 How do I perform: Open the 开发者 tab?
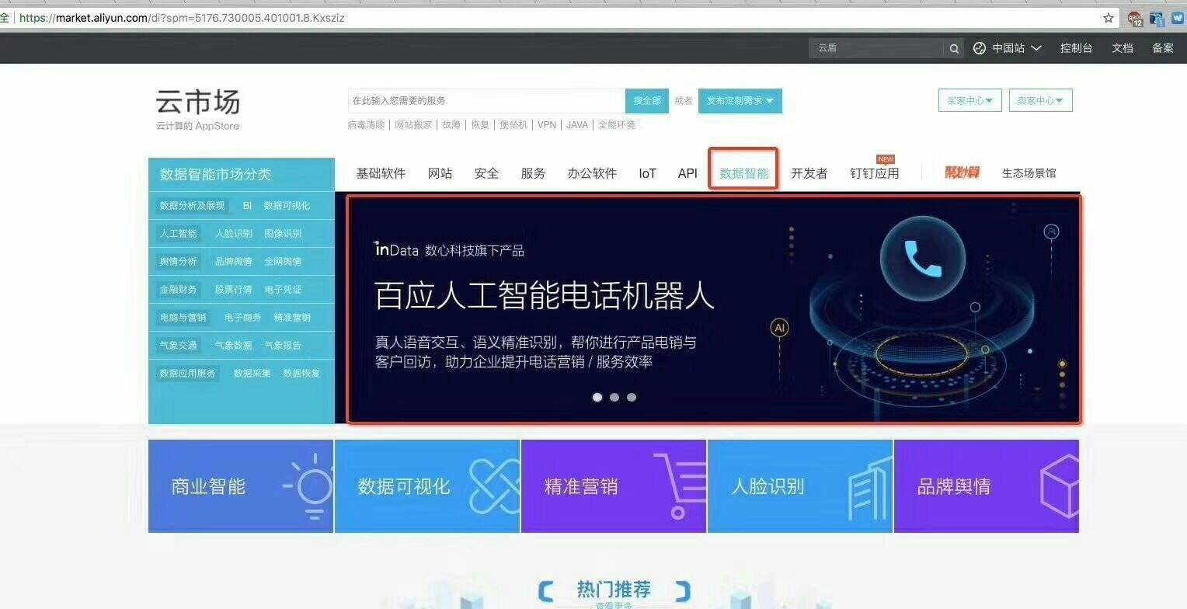(x=809, y=173)
